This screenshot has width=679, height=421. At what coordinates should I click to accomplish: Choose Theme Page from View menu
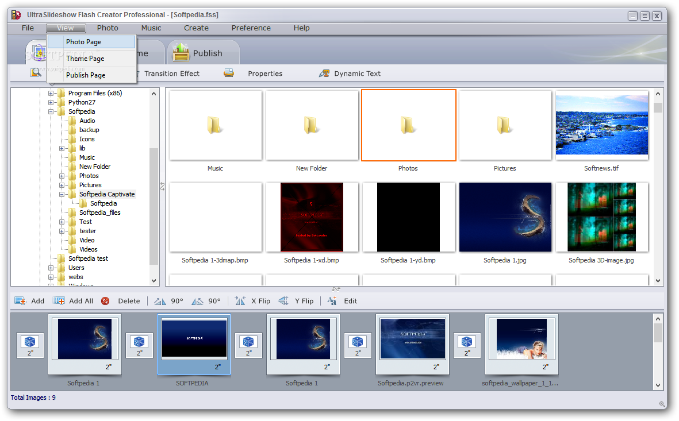[x=91, y=59]
